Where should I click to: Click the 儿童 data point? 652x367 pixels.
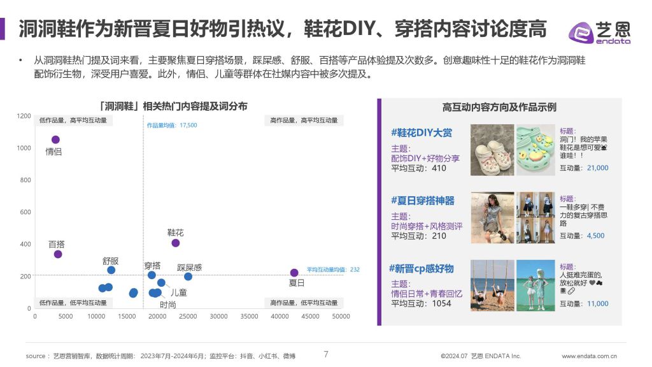[161, 283]
